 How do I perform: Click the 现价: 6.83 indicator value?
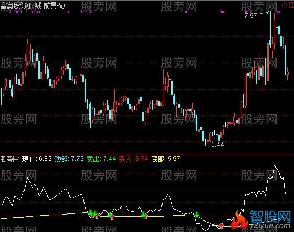pos(37,159)
